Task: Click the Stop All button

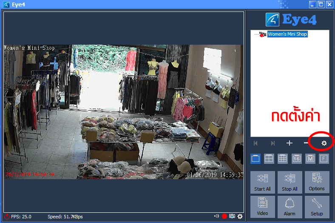Action: pos(290,182)
